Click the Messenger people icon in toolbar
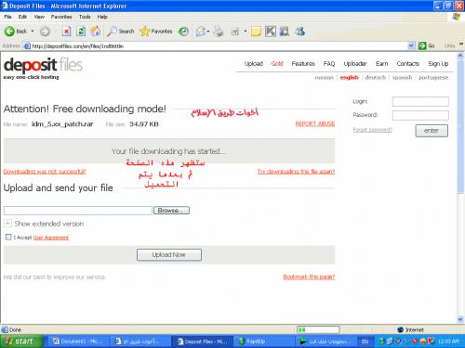465x348 pixels. tap(299, 32)
